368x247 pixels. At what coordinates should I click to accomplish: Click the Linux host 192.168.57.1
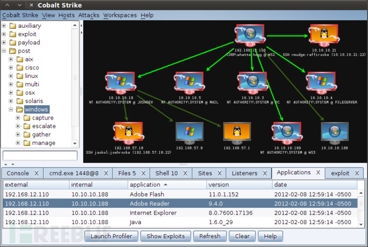coord(237,133)
